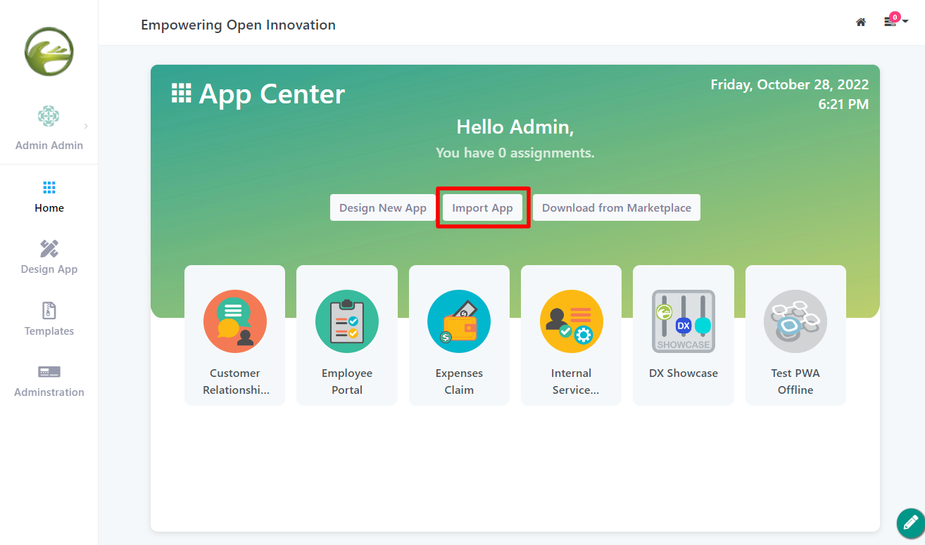This screenshot has width=925, height=545.
Task: Open the inbox notifications dropdown
Action: 895,22
